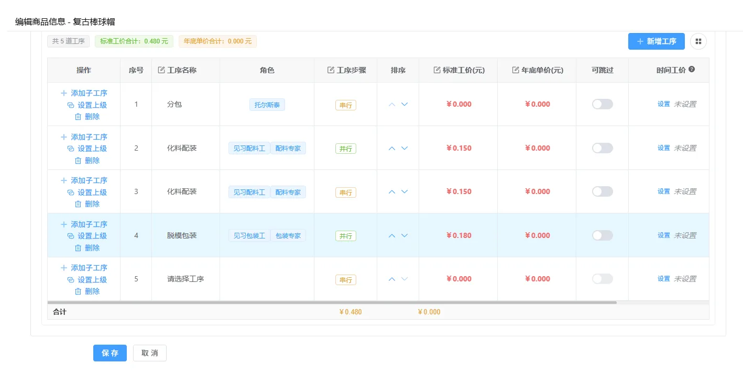The width and height of the screenshot is (743, 386).
Task: Toggle 可跳过 switch for row 3
Action: (x=603, y=191)
